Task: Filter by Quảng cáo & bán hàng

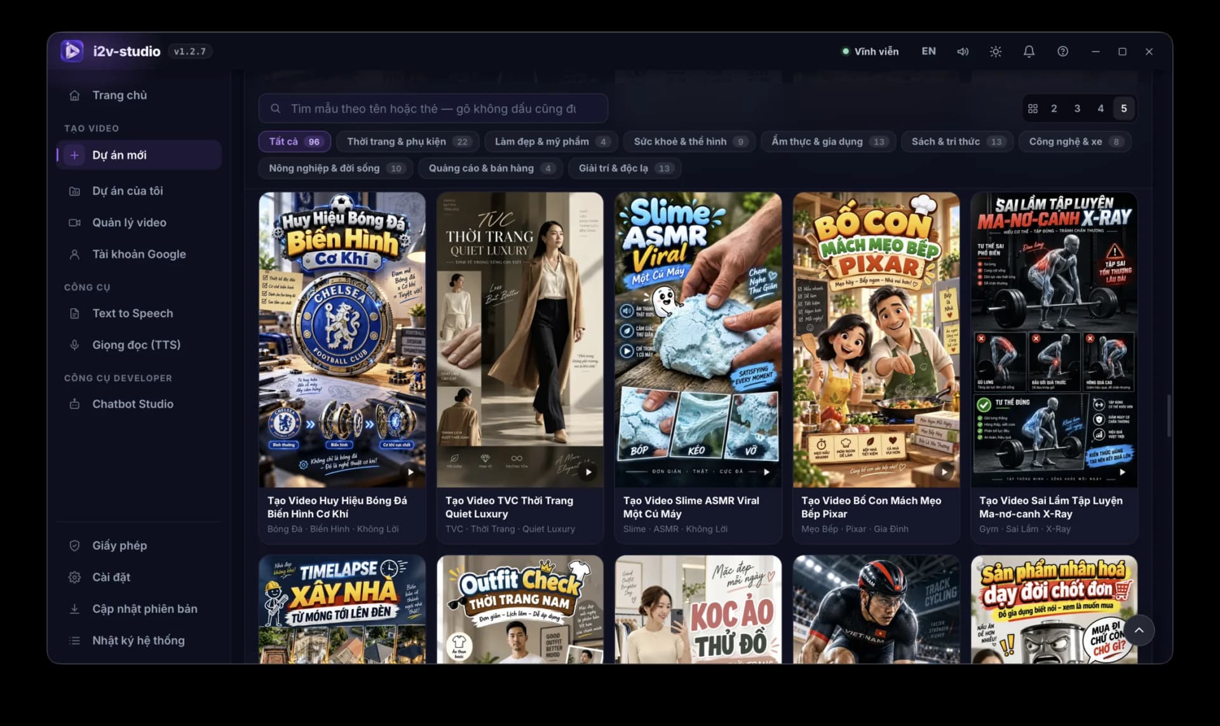Action: (492, 168)
